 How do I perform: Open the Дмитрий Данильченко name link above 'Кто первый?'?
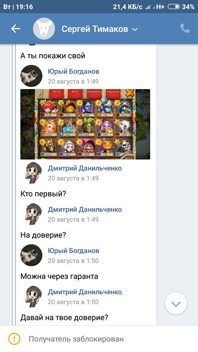(85, 168)
